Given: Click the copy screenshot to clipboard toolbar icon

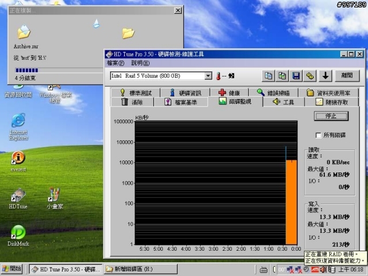Looking at the screenshot, I should pyautogui.click(x=282, y=76).
